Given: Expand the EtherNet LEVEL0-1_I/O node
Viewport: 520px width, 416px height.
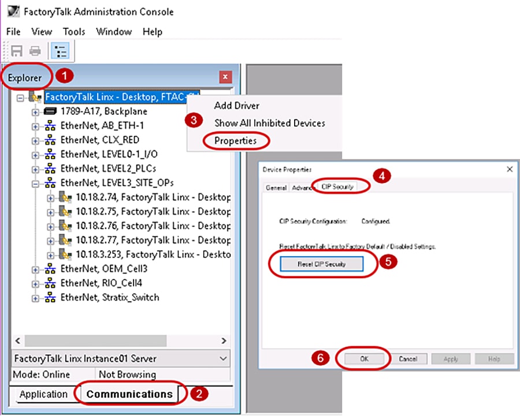Looking at the screenshot, I should click(x=35, y=155).
